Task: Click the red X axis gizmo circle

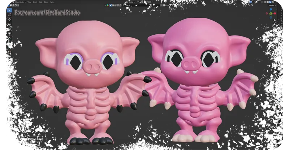Action: click(x=275, y=13)
